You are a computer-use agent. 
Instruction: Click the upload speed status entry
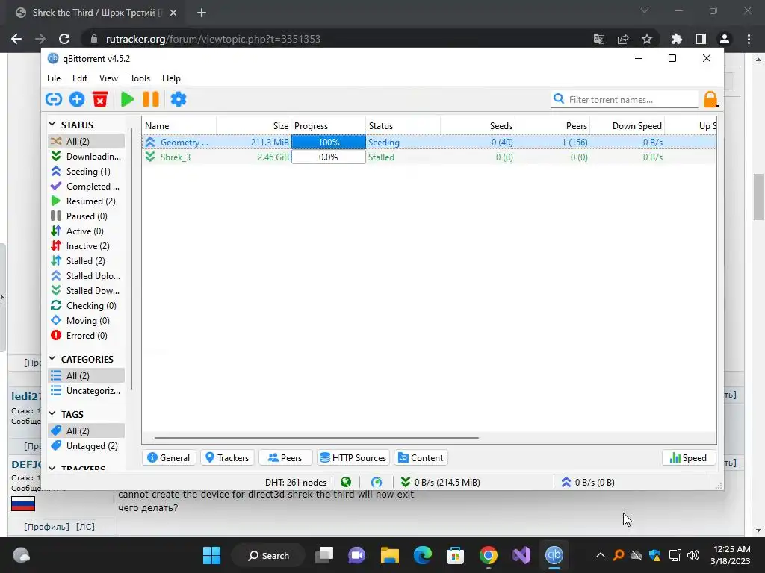point(587,483)
